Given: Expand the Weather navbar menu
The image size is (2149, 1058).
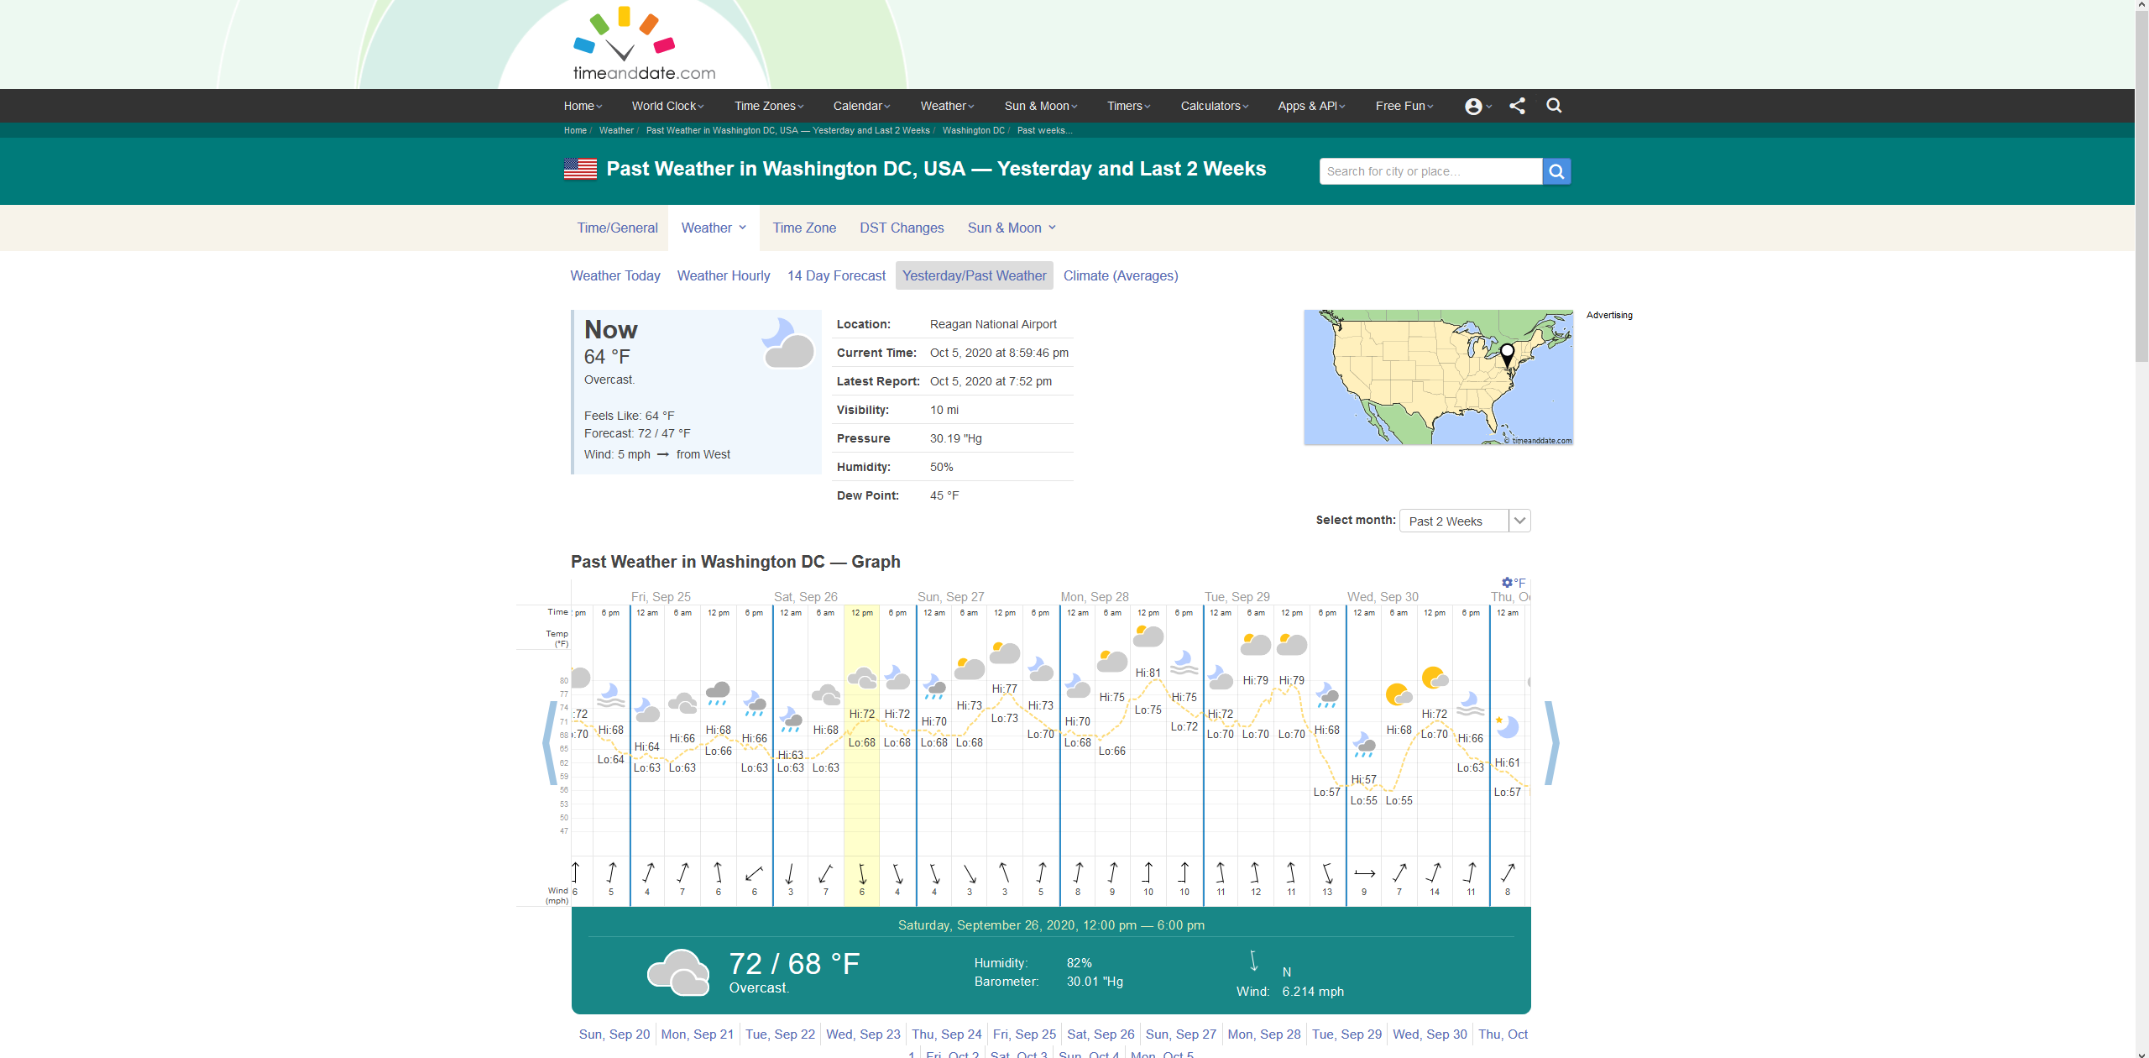Looking at the screenshot, I should [947, 106].
